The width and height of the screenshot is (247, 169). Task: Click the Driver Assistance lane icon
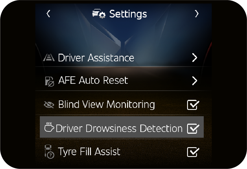(x=49, y=58)
